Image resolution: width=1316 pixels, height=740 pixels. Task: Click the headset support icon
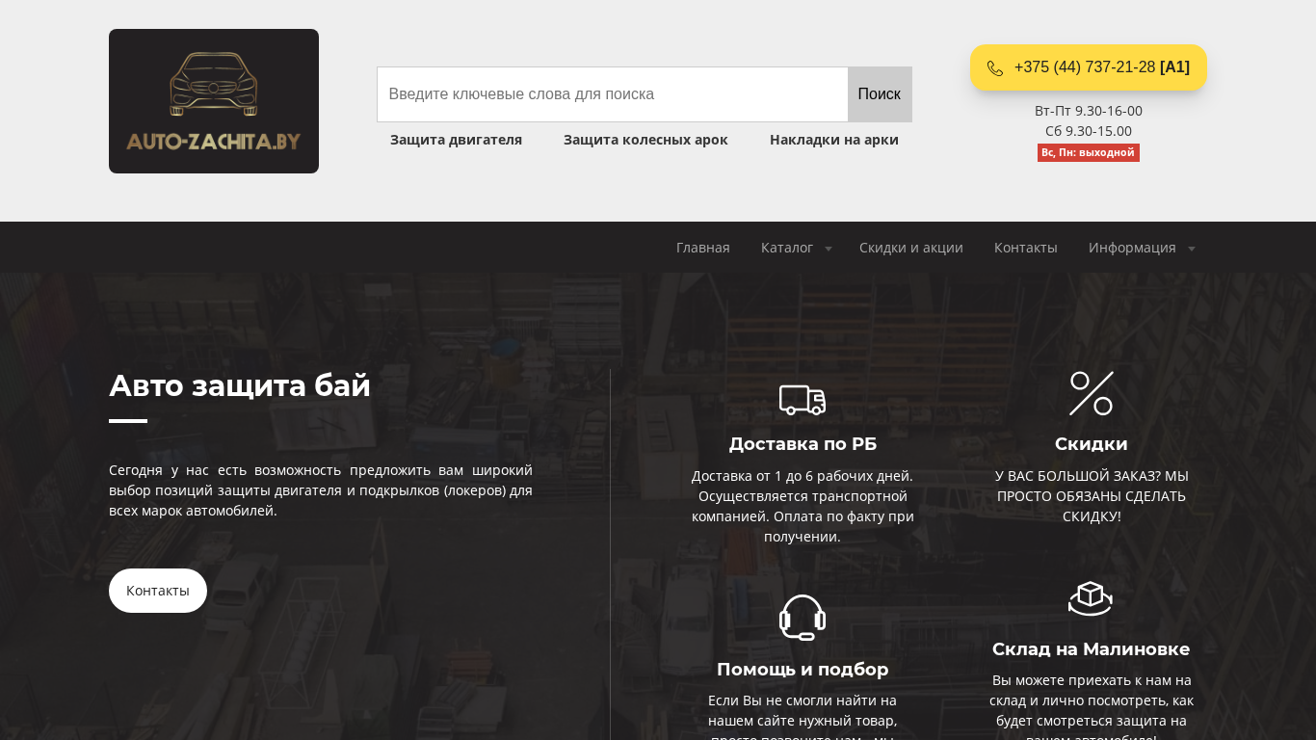point(803,617)
